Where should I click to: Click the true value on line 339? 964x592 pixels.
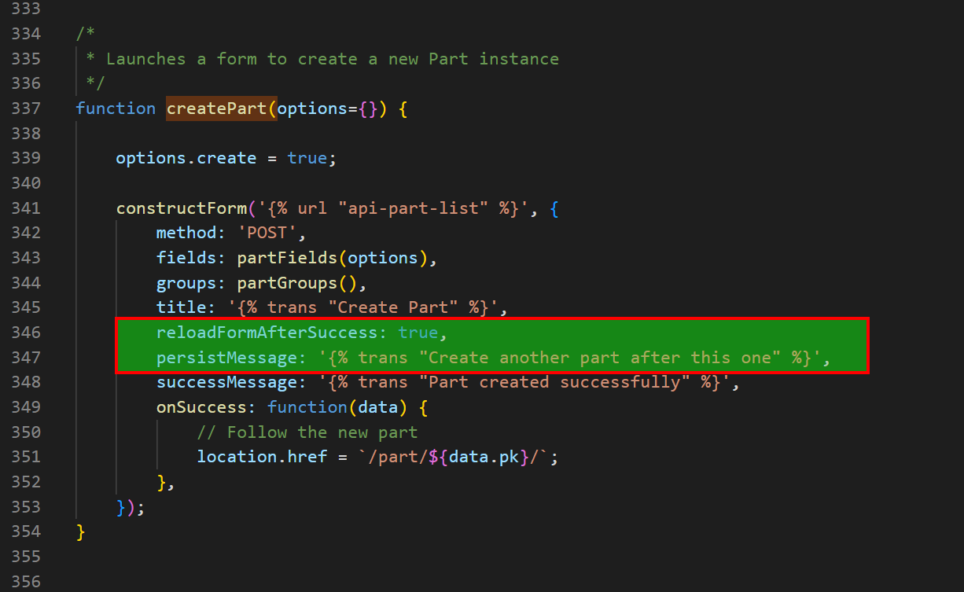[307, 157]
